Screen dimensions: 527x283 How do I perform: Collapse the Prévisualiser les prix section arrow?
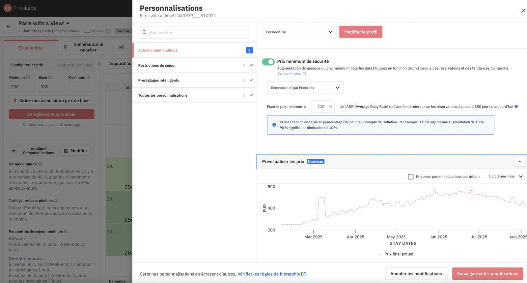pos(520,162)
